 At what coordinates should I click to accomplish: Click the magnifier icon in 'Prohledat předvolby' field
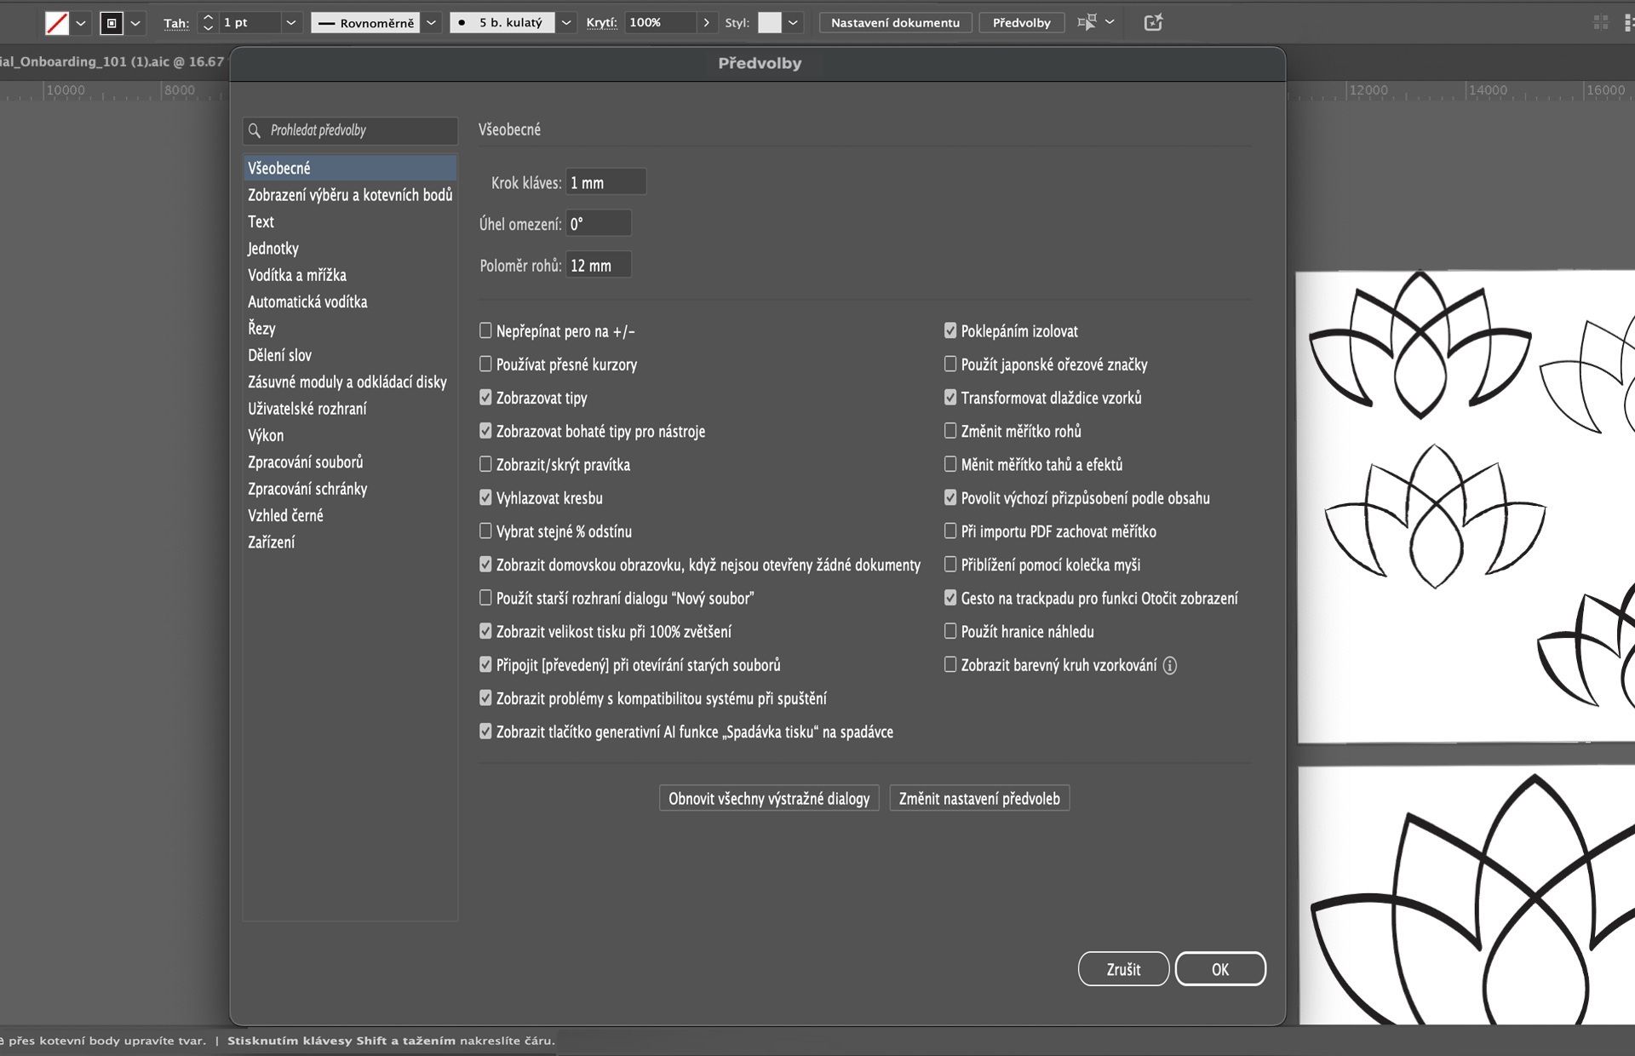(x=254, y=130)
